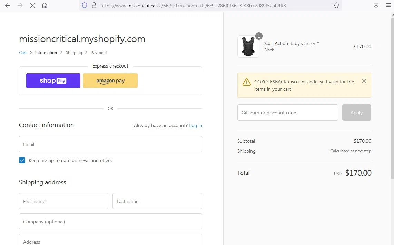Click the First name field
The image size is (394, 245).
tap(63, 201)
